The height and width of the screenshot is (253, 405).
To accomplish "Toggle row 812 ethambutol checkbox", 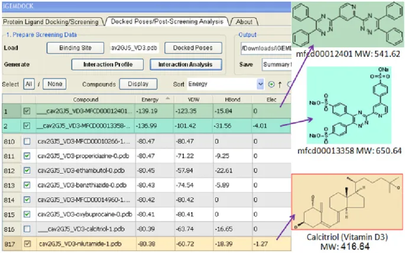I will [x=27, y=170].
